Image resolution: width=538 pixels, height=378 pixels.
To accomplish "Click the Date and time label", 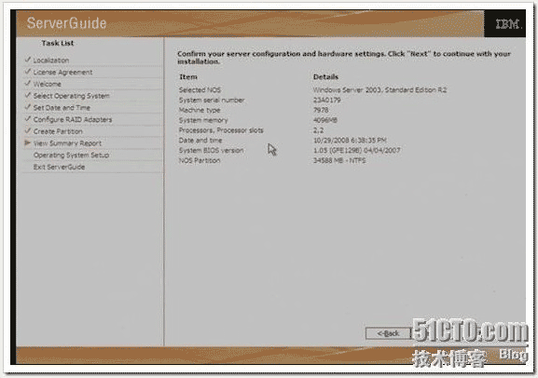I will (200, 141).
